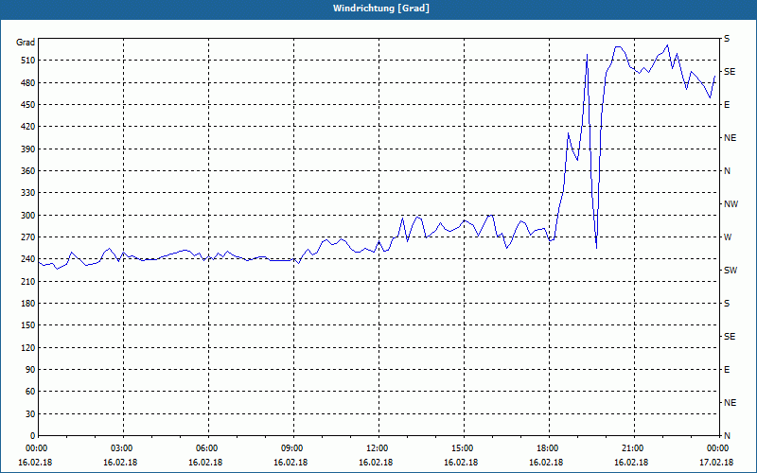Select the 90 y-axis tick label
The width and height of the screenshot is (757, 473).
pyautogui.click(x=29, y=370)
